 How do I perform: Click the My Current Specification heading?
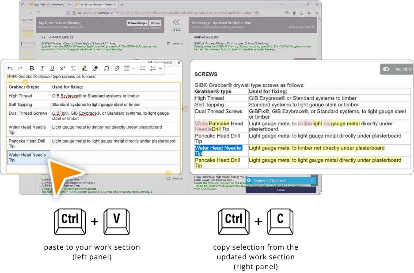point(60,23)
